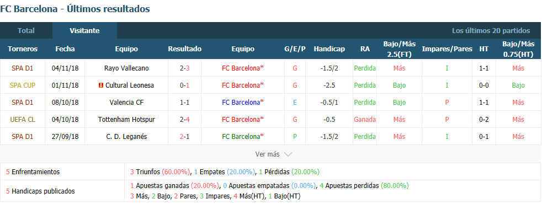Click the Ver más text
Screen dimensions: 542x204
click(x=267, y=154)
